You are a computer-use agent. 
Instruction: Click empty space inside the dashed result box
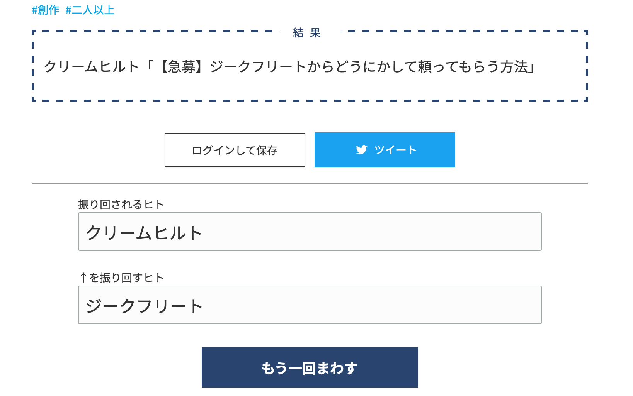click(x=309, y=87)
